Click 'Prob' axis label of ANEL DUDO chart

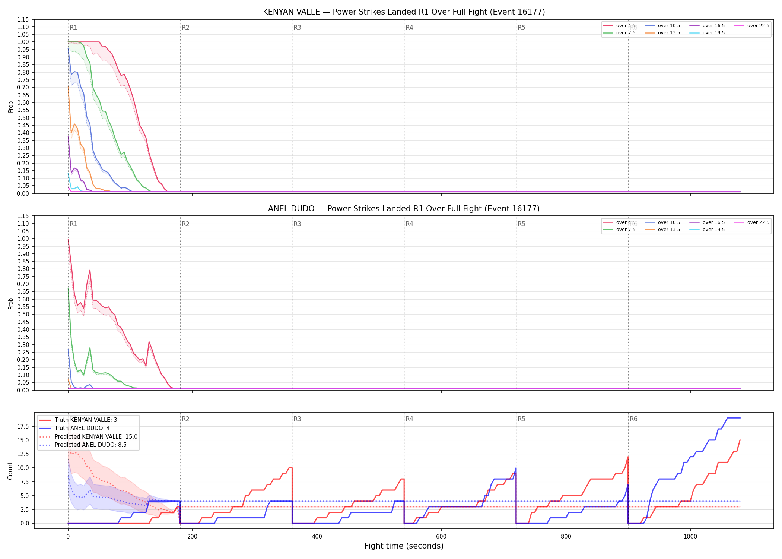tap(10, 303)
